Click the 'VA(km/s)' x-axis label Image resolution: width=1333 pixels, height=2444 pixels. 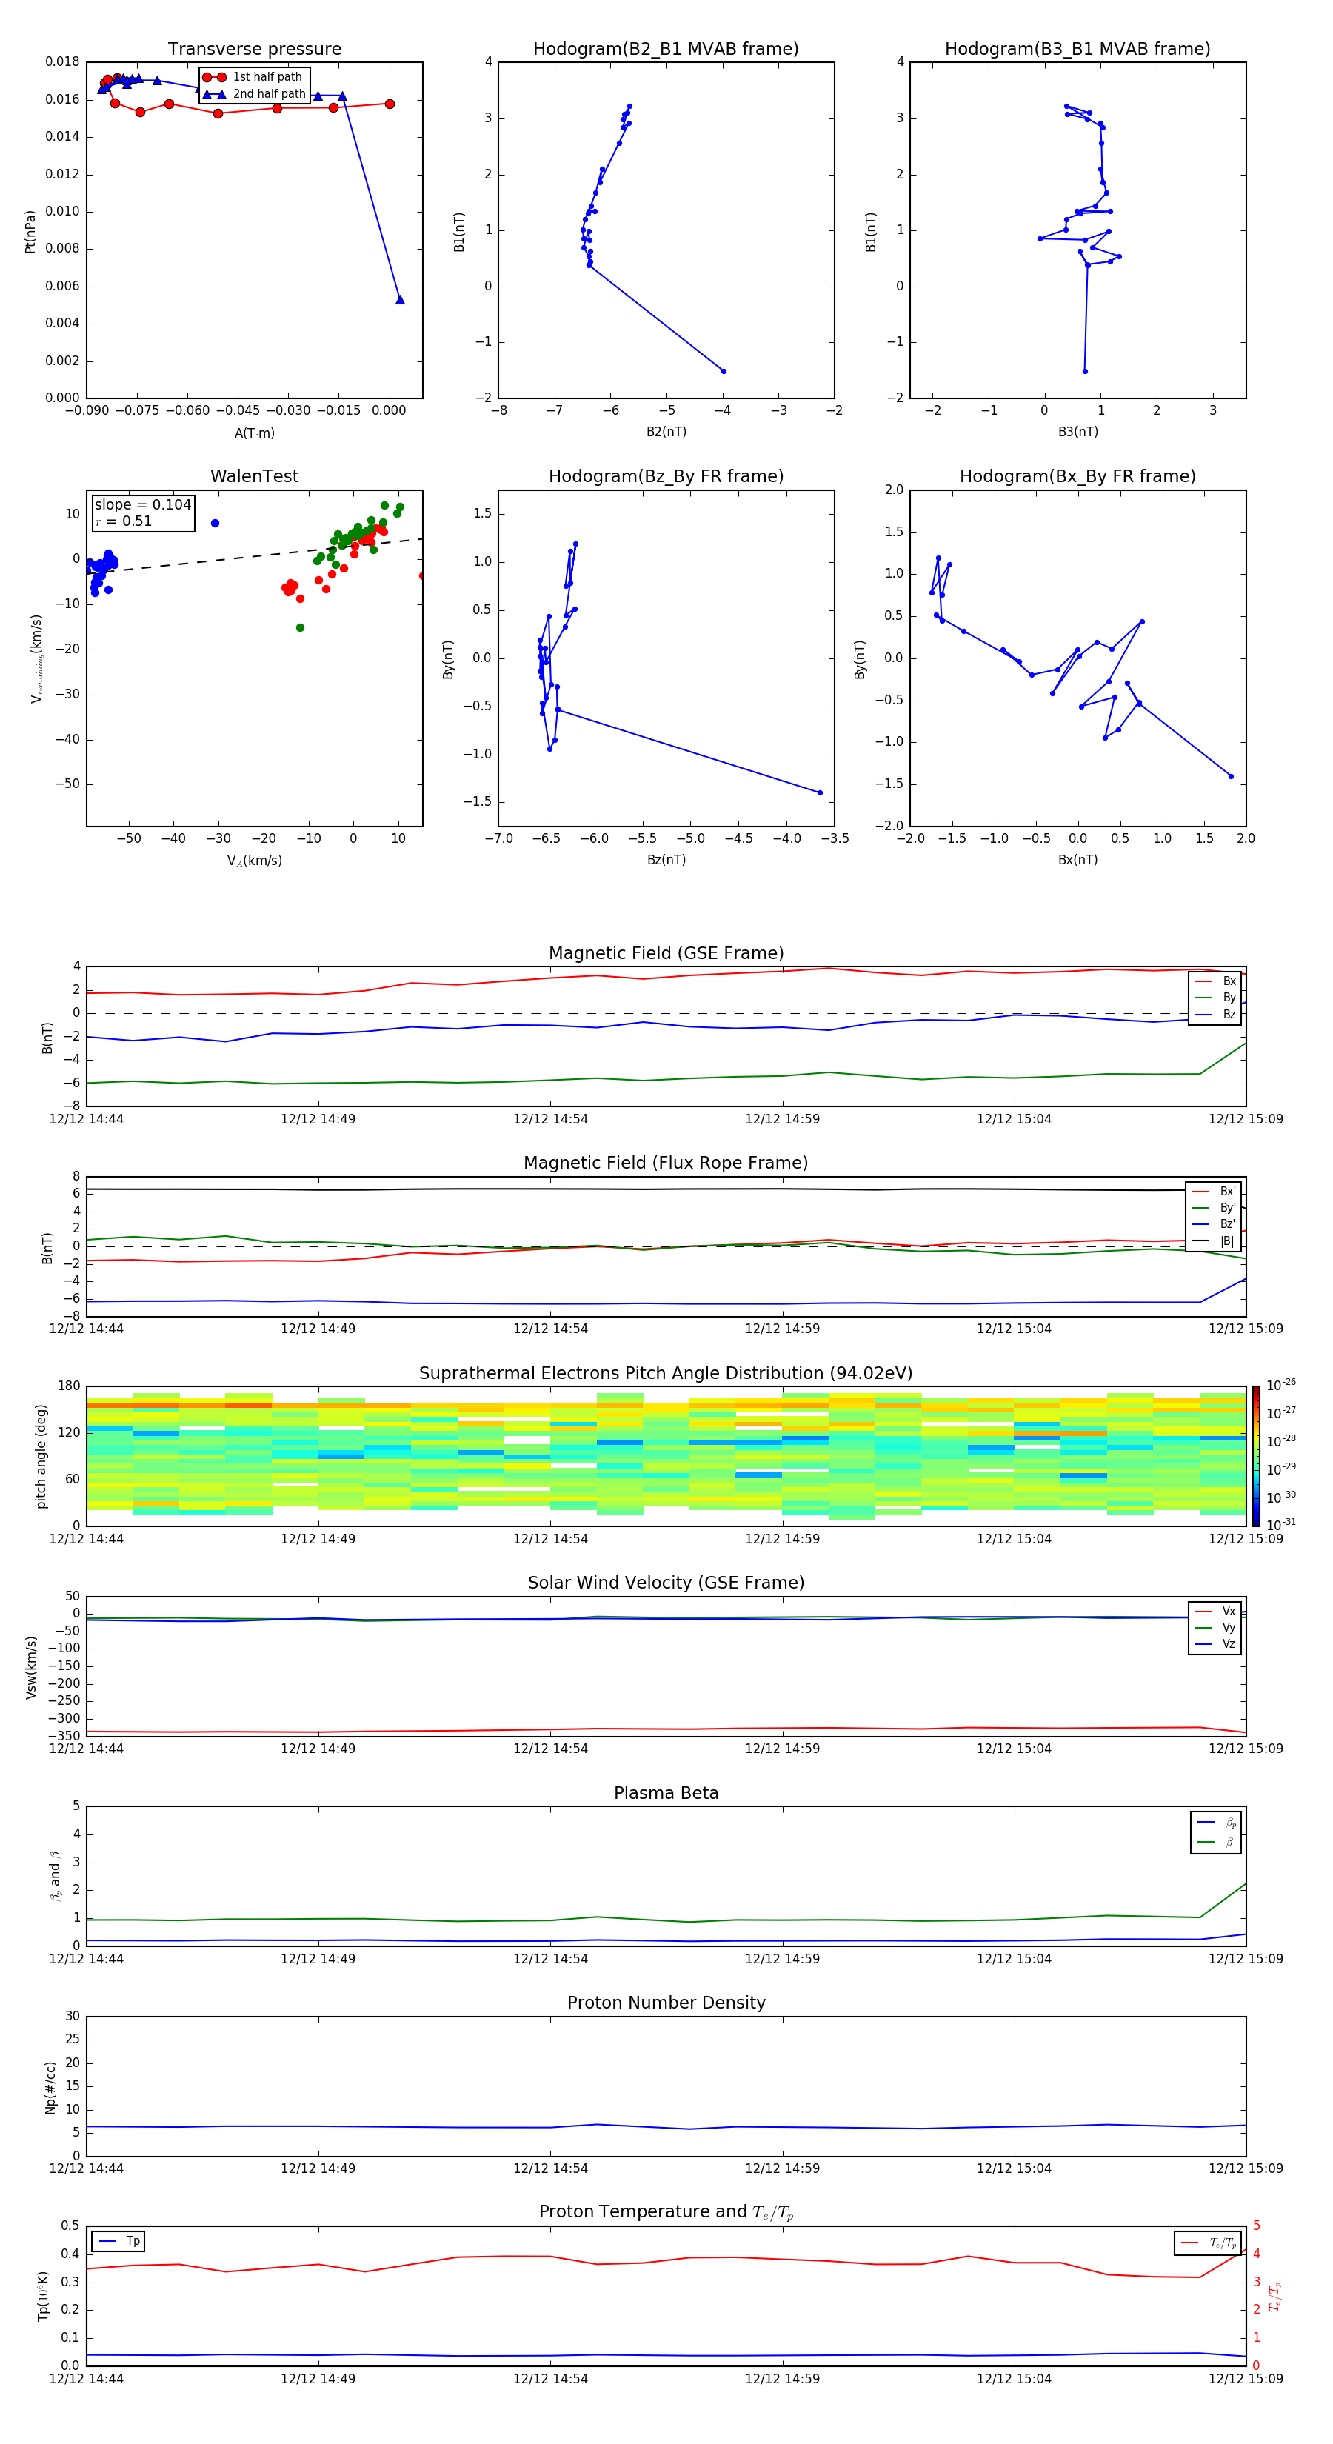254,861
